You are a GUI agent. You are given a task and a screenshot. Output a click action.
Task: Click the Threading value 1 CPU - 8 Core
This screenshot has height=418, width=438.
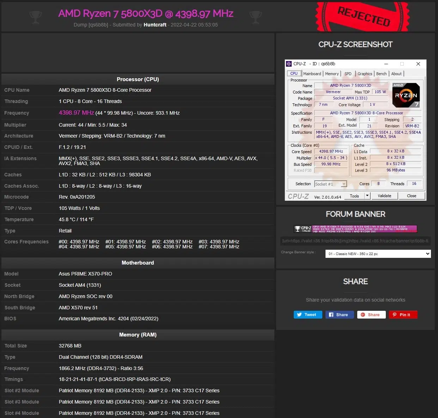[90, 101]
